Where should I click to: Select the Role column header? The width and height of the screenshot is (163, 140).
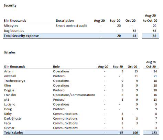56,67
